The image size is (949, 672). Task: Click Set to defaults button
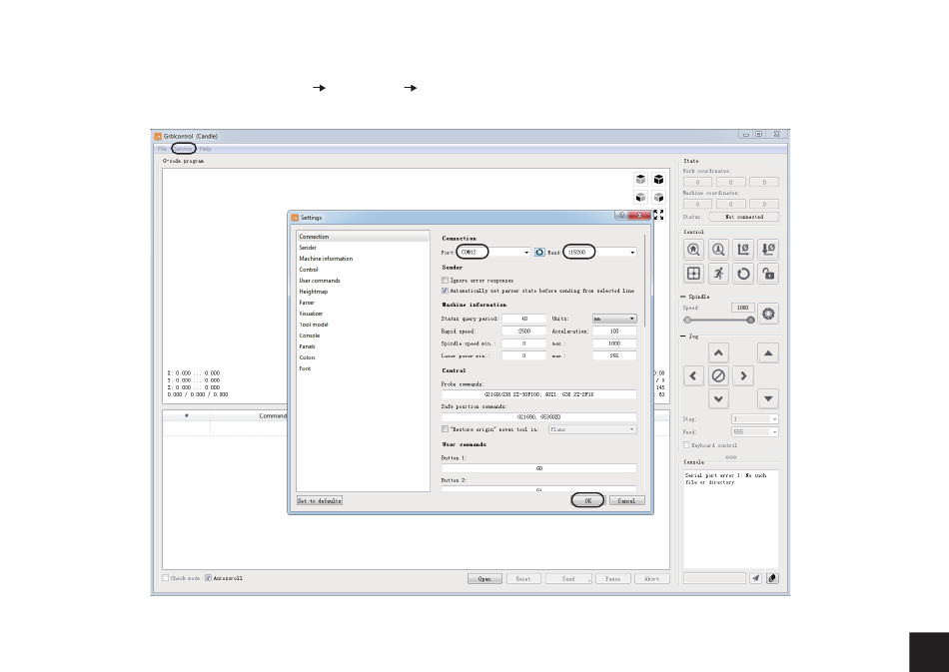coord(320,500)
